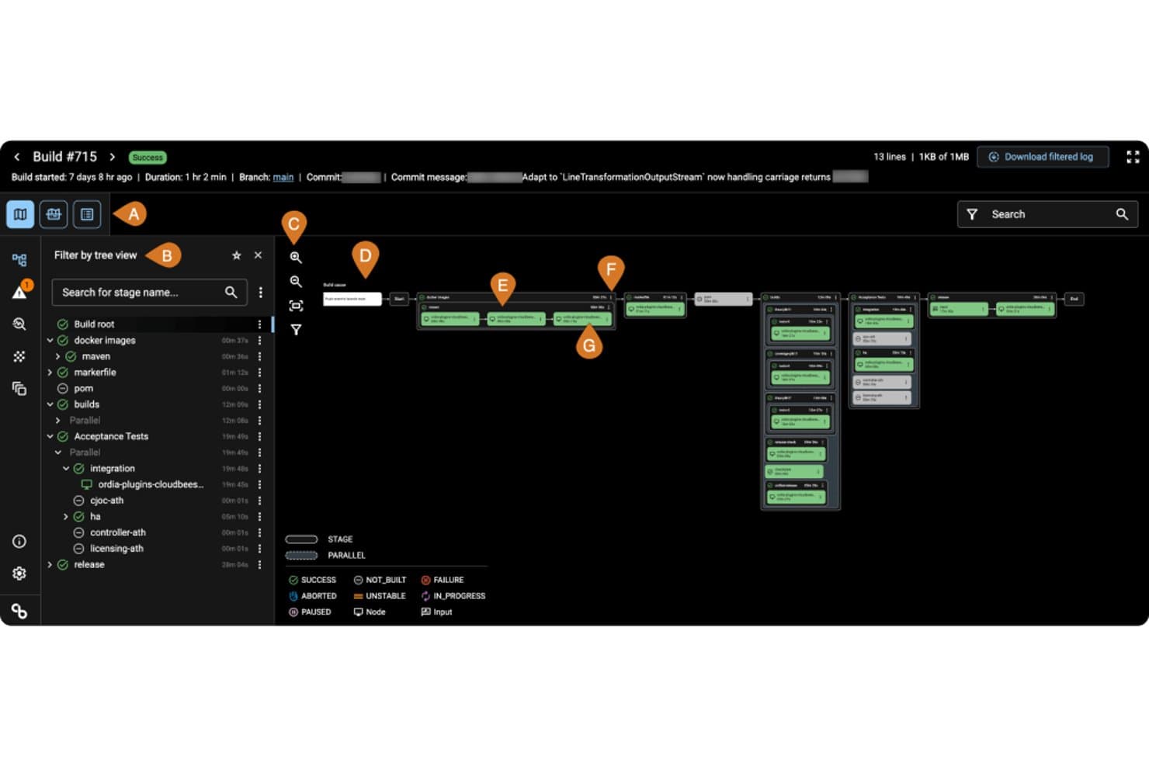Select controller-ath tree item
1149x766 pixels.
point(118,532)
